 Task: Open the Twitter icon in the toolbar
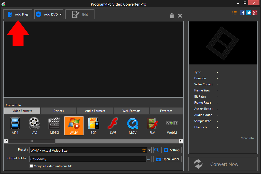[249, 12]
